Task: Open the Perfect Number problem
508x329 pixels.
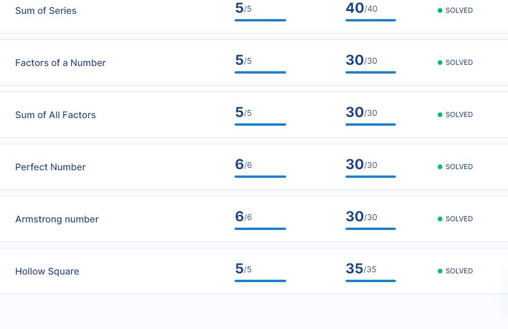Action: 50,167
